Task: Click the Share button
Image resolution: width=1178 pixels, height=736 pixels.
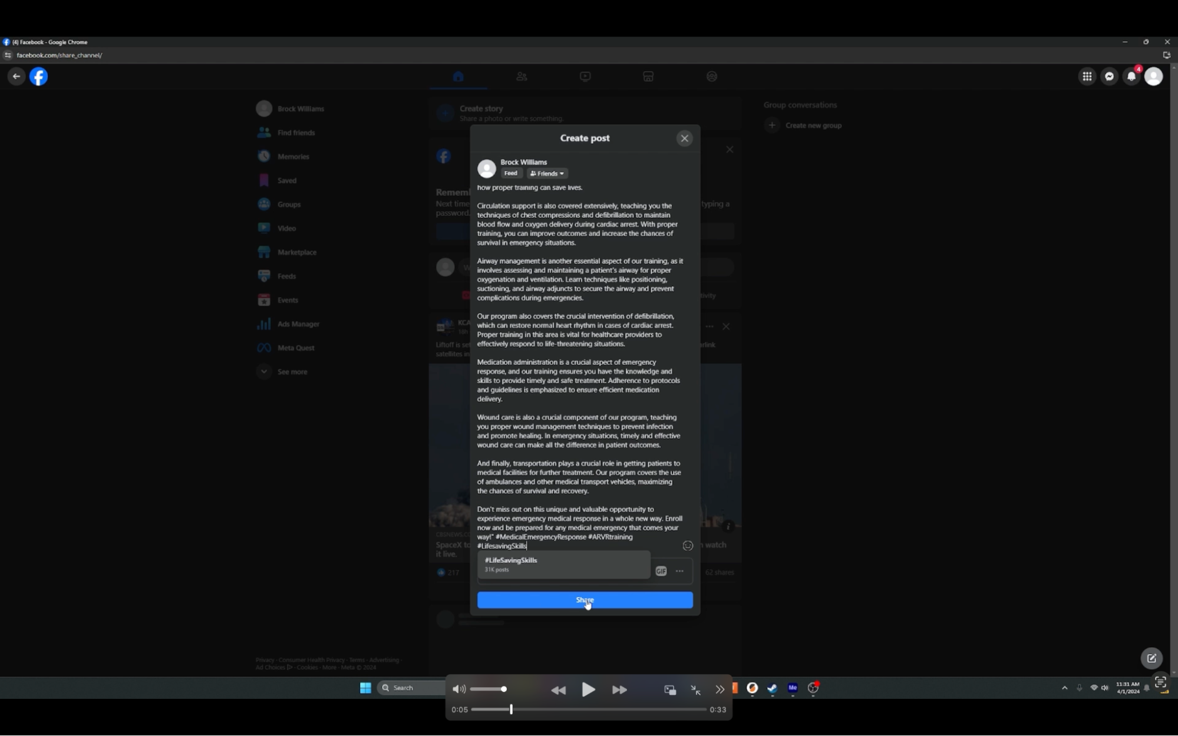Action: (x=585, y=600)
